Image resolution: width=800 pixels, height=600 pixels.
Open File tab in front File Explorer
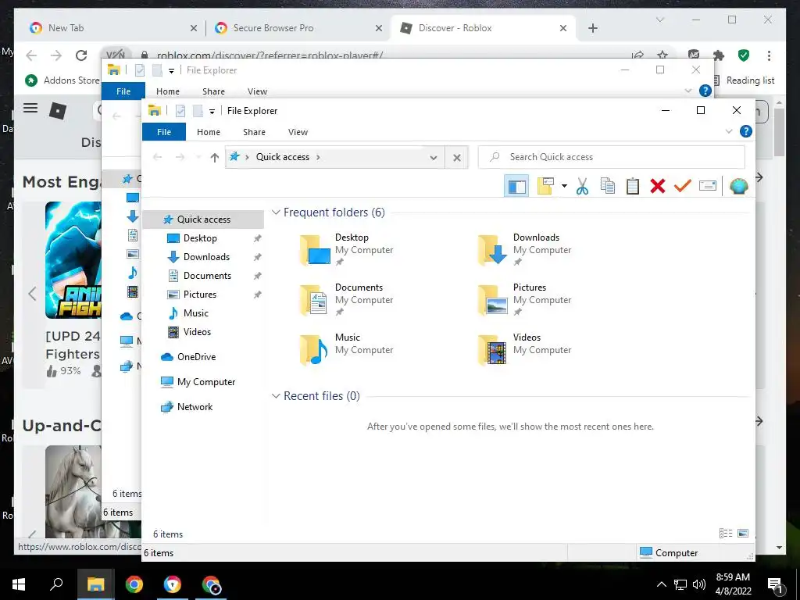click(164, 132)
